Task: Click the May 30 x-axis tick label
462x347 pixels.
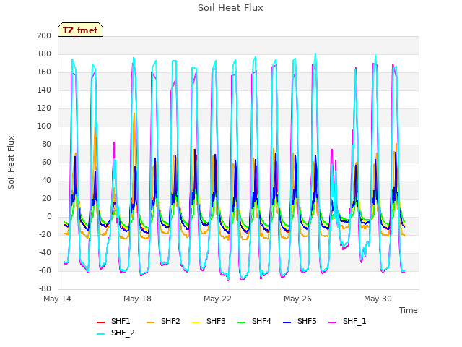Action: point(378,299)
